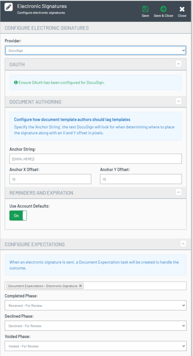Click the Anchor Y Offset field
Screen dimensions: 193x356
click(x=141, y=179)
